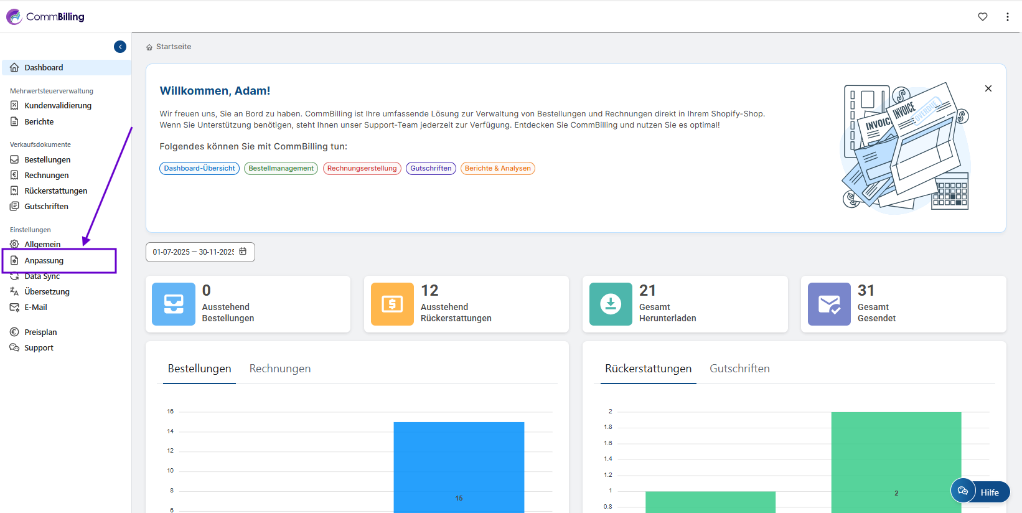Switch to the Gutschriften chart tab
The height and width of the screenshot is (513, 1022).
pyautogui.click(x=739, y=369)
